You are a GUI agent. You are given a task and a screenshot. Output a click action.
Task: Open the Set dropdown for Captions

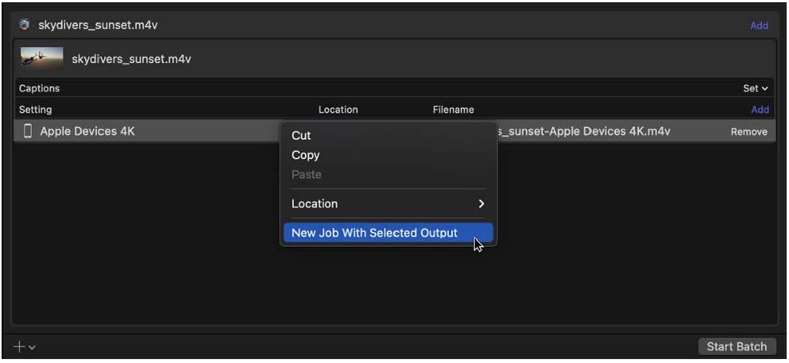755,88
